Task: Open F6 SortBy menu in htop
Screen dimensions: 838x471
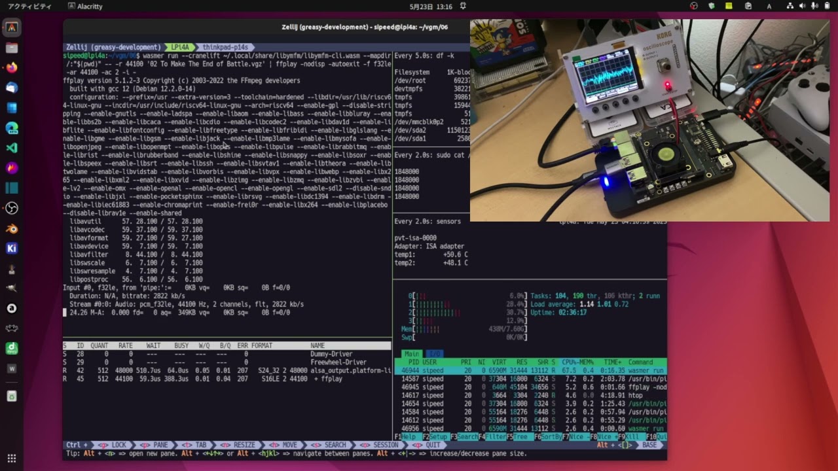Action: 547,436
